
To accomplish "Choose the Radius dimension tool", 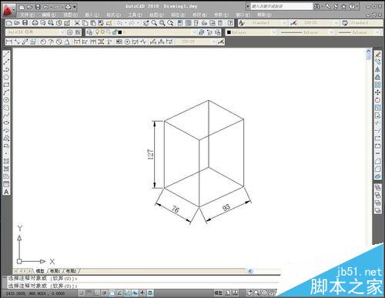I will pyautogui.click(x=43, y=42).
